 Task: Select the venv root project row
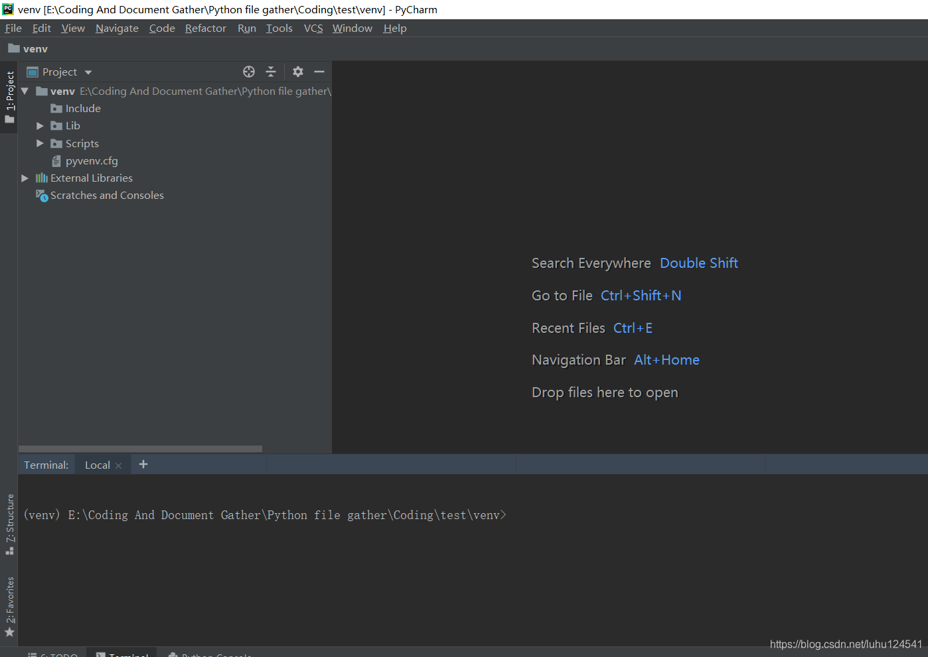(x=175, y=91)
